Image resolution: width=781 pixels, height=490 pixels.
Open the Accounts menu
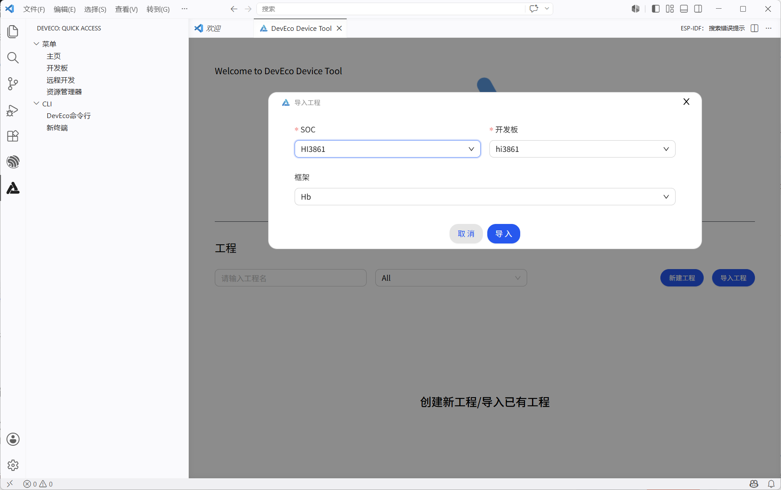coord(13,439)
